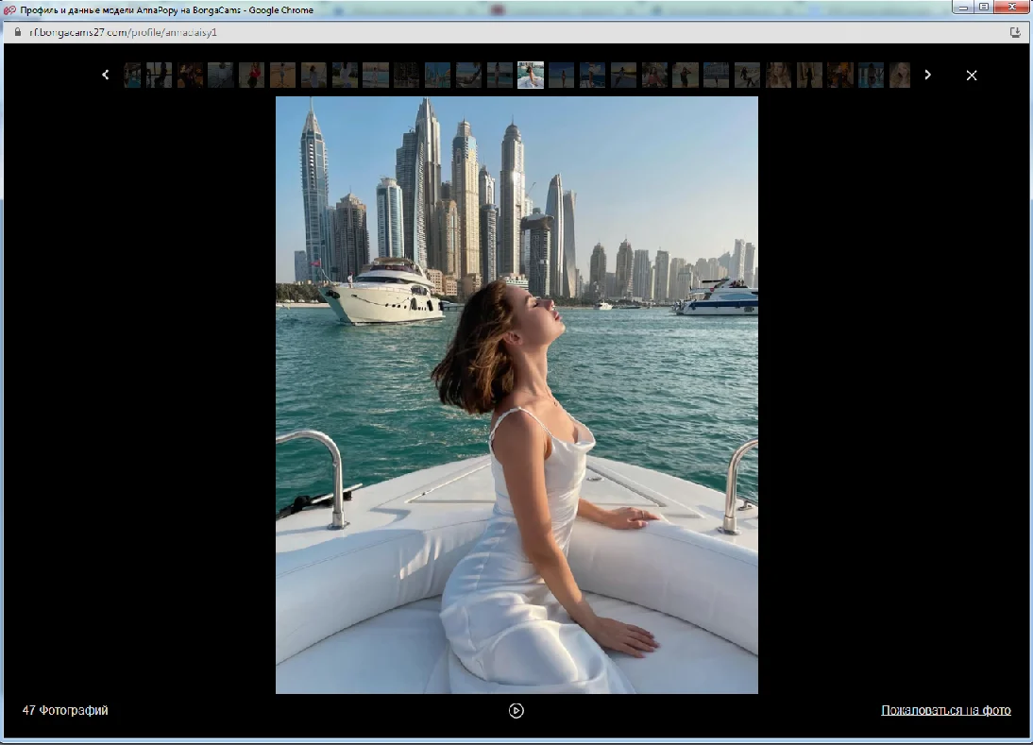Go to the previous photo with left arrow

pos(106,75)
